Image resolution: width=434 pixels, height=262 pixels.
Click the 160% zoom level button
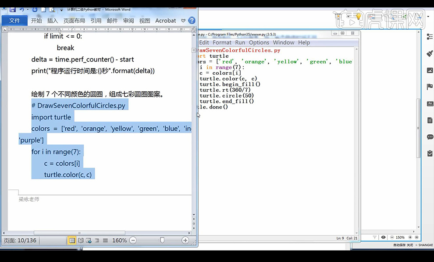[119, 241]
